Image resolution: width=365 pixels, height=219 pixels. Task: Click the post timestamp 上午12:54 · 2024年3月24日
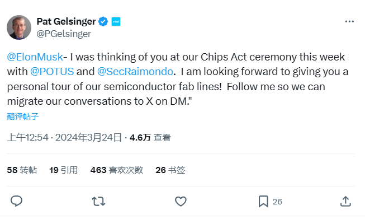(x=64, y=137)
